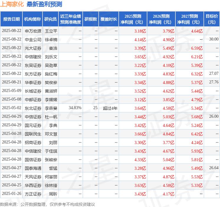
Task: Select institution 东吴证券
Action: point(33,65)
